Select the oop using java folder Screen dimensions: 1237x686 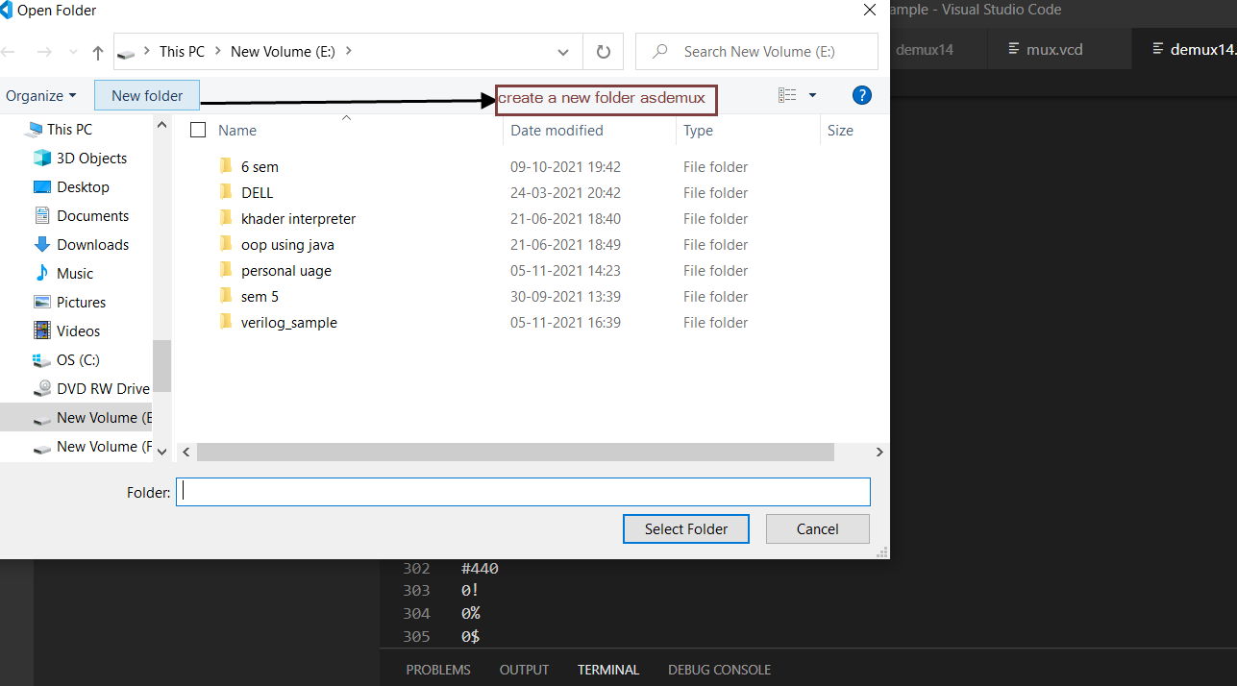[x=287, y=244]
